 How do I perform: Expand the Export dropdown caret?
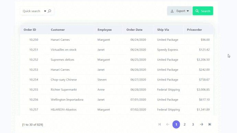click(x=188, y=11)
